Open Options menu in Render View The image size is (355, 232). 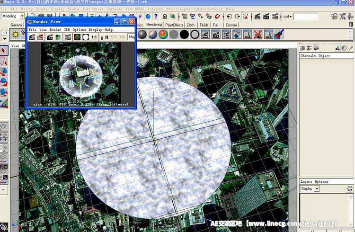[x=79, y=30]
